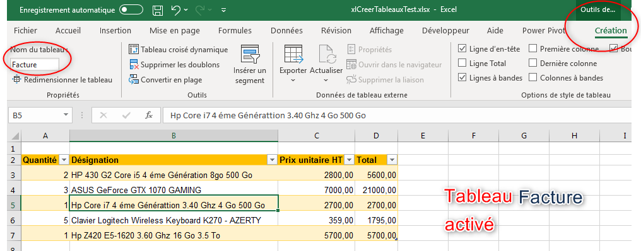The width and height of the screenshot is (641, 251).
Task: Click the Propriétés icon in external data
Action: click(x=351, y=50)
